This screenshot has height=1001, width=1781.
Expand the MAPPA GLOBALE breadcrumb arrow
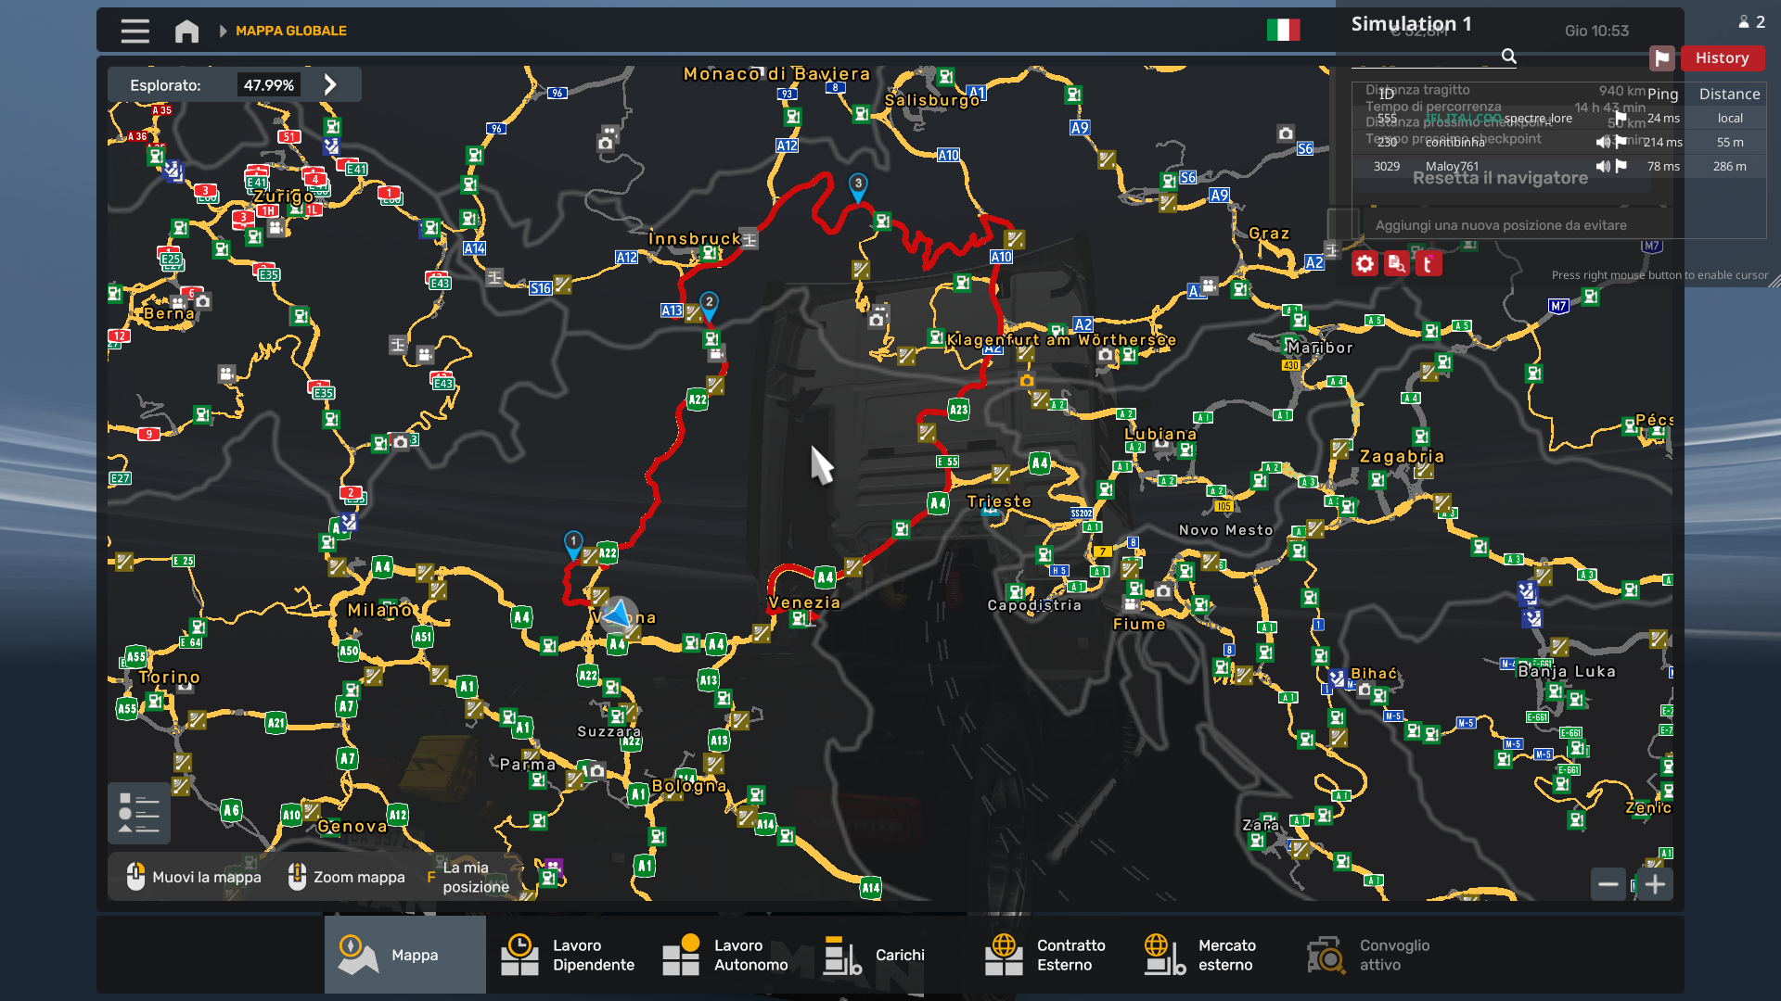click(223, 31)
